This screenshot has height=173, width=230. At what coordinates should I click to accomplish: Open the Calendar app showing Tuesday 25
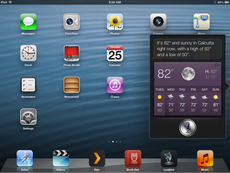click(x=115, y=53)
